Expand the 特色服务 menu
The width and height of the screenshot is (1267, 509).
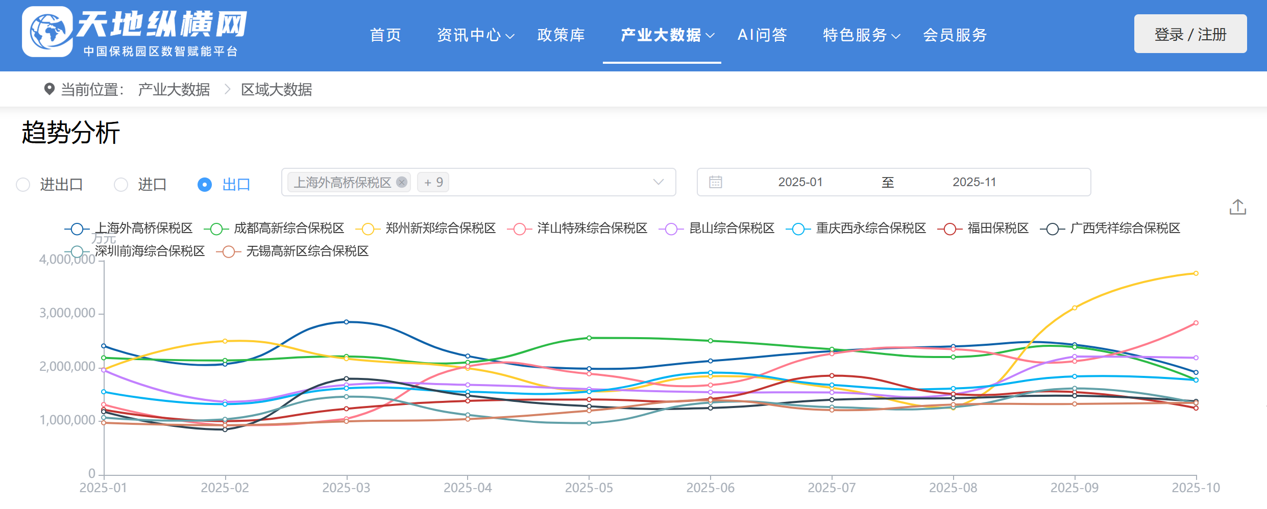[861, 35]
